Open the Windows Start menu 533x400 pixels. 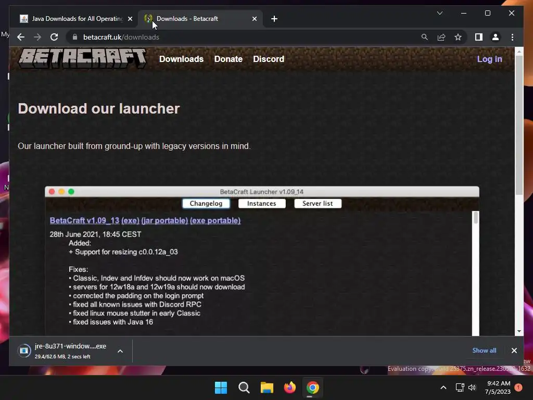click(221, 387)
